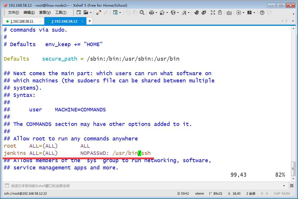Open the 编辑(E) menu
The image size is (298, 199).
pos(29,12)
